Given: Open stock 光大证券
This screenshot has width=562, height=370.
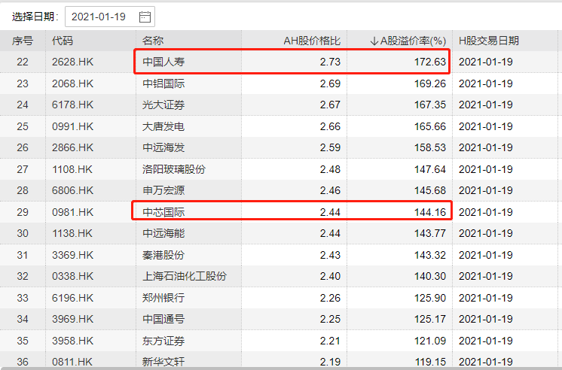Looking at the screenshot, I should (163, 105).
